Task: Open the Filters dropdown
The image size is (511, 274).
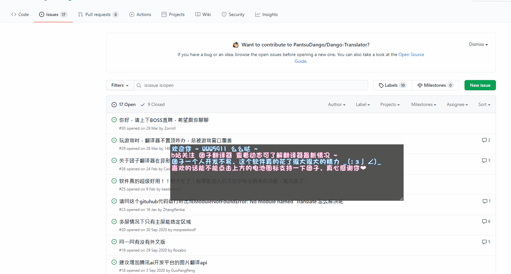Action: coord(120,85)
